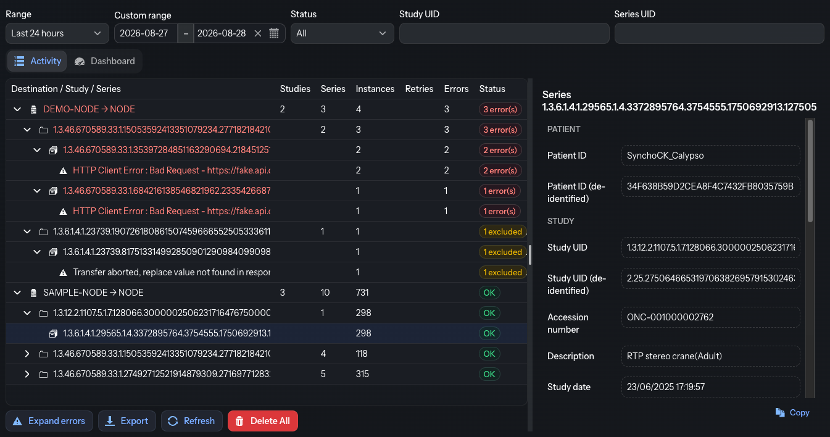Click the 3 error(s) badge on DEMO-NODE row

point(500,109)
